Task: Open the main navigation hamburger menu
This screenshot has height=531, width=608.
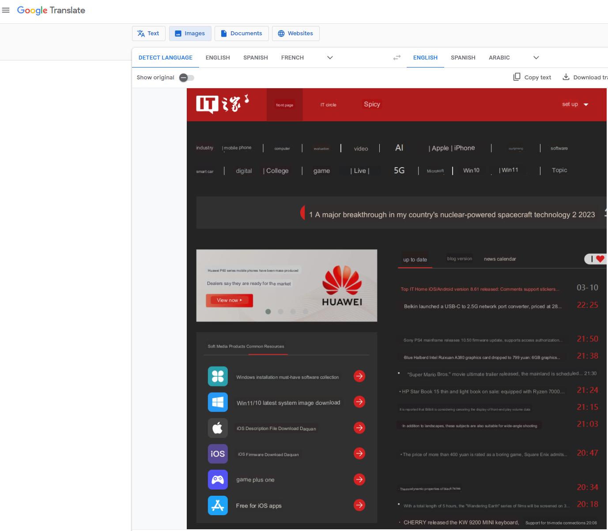Action: tap(6, 10)
